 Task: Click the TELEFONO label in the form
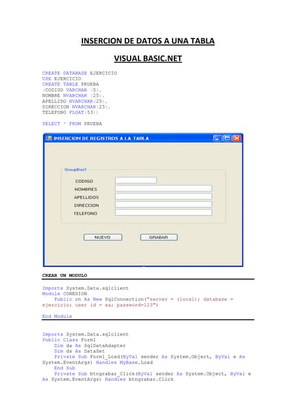(x=86, y=214)
